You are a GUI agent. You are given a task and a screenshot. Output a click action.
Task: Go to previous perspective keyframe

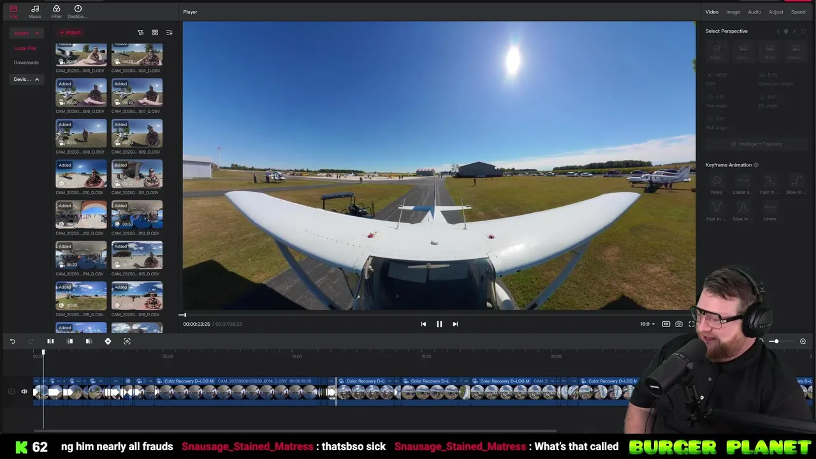click(x=778, y=31)
